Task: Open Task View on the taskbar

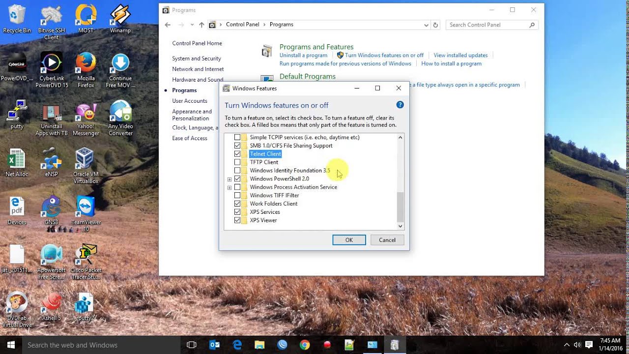Action: (192, 345)
